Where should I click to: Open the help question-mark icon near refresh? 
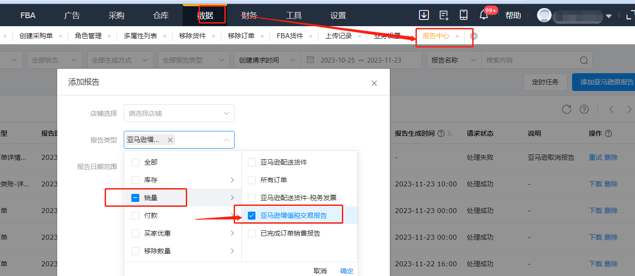(x=584, y=109)
